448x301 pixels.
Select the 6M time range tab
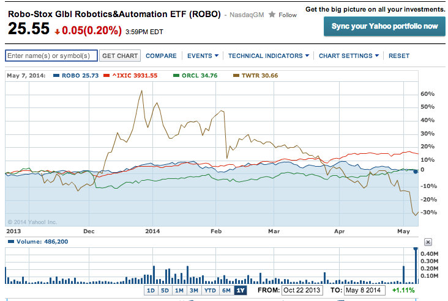(226, 291)
